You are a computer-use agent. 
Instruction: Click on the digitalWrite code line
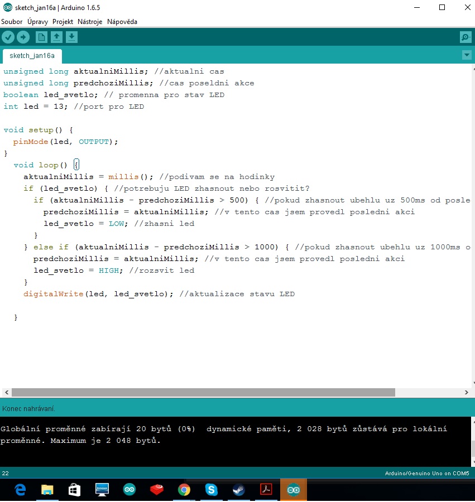click(x=159, y=294)
